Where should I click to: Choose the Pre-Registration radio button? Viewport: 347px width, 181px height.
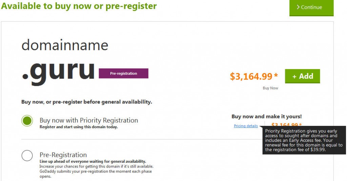pos(27,155)
